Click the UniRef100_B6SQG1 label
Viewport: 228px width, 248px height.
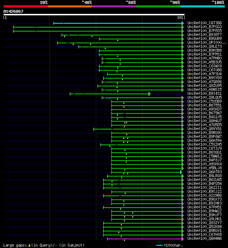coord(204,152)
